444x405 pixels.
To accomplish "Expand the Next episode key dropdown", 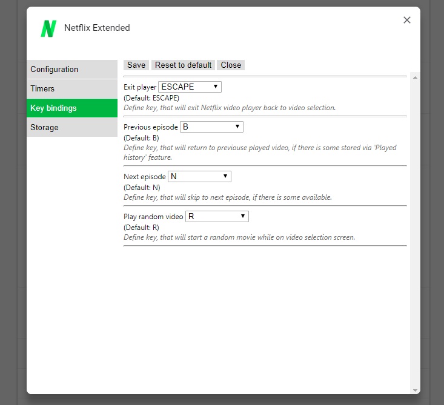I will click(199, 177).
